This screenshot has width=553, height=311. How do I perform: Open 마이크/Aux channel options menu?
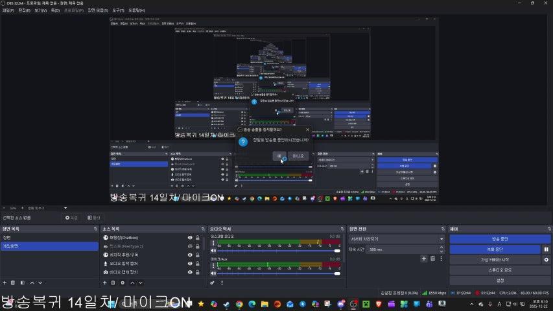click(x=213, y=266)
